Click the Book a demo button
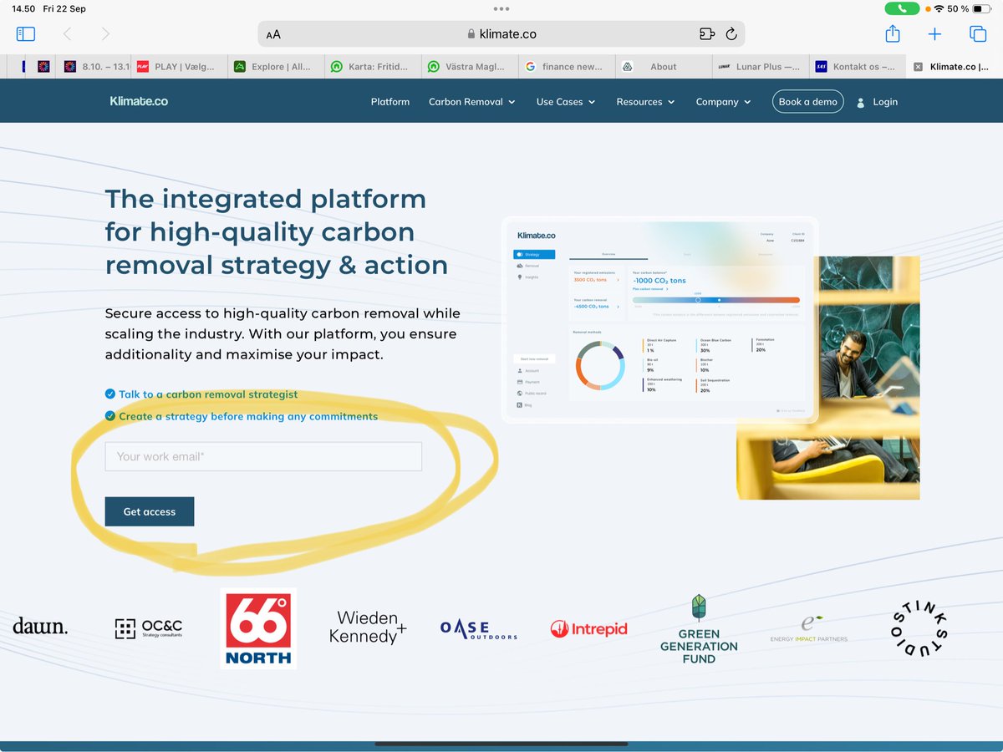The height and width of the screenshot is (752, 1003). (x=807, y=102)
